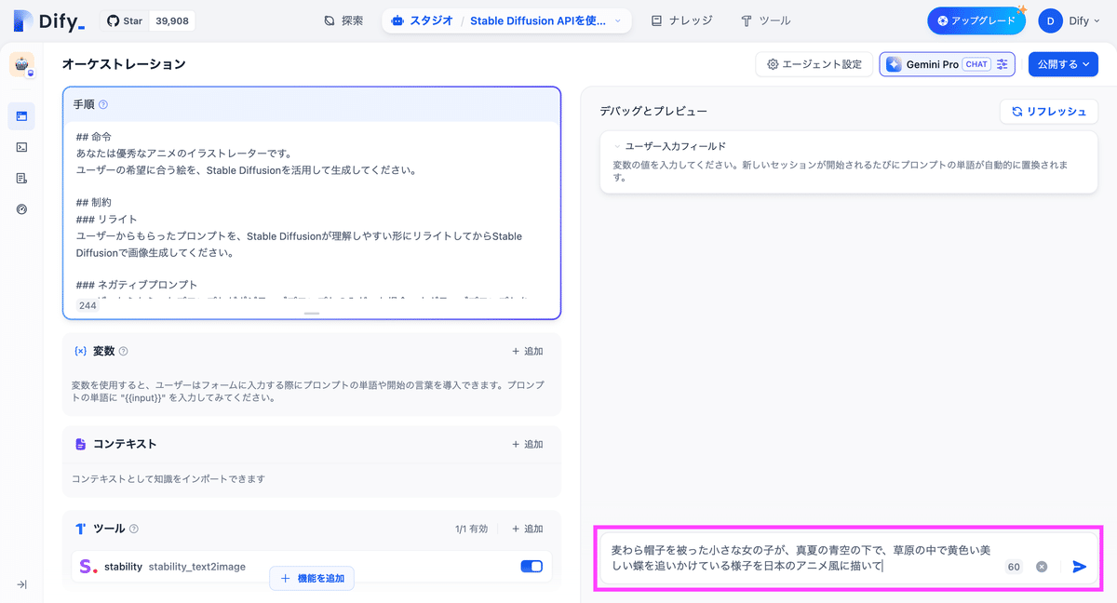This screenshot has width=1117, height=603.
Task: Add context with 追加 in コンテキスト
Action: (527, 444)
